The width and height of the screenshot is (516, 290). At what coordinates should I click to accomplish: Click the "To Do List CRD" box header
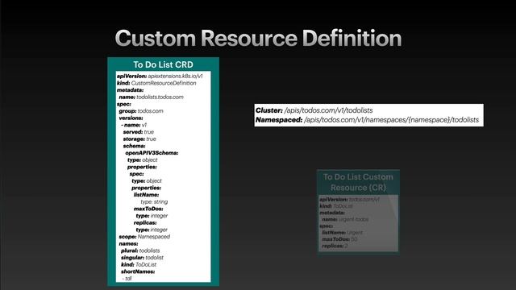[163, 64]
